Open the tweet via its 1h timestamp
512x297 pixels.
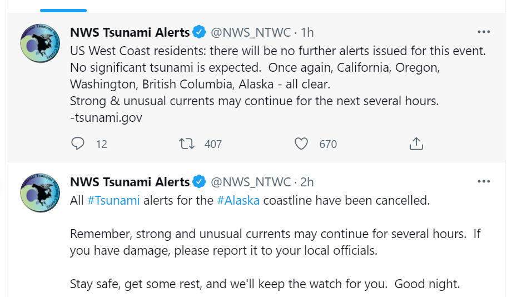click(307, 32)
